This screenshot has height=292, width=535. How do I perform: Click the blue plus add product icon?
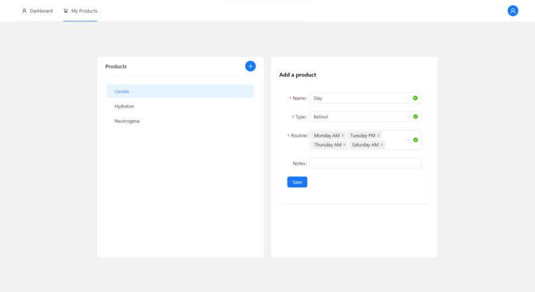click(x=250, y=66)
